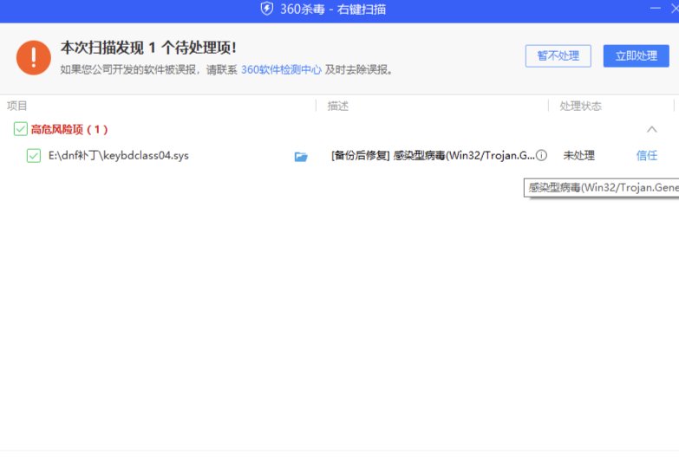Click 信任 to trust the file
This screenshot has width=679, height=460.
pyautogui.click(x=647, y=155)
